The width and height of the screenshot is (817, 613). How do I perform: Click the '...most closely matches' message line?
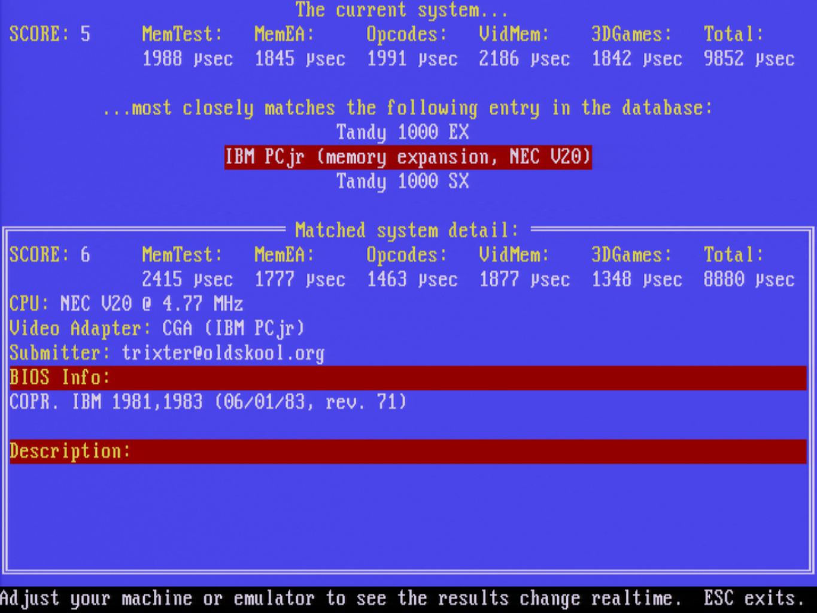point(408,108)
